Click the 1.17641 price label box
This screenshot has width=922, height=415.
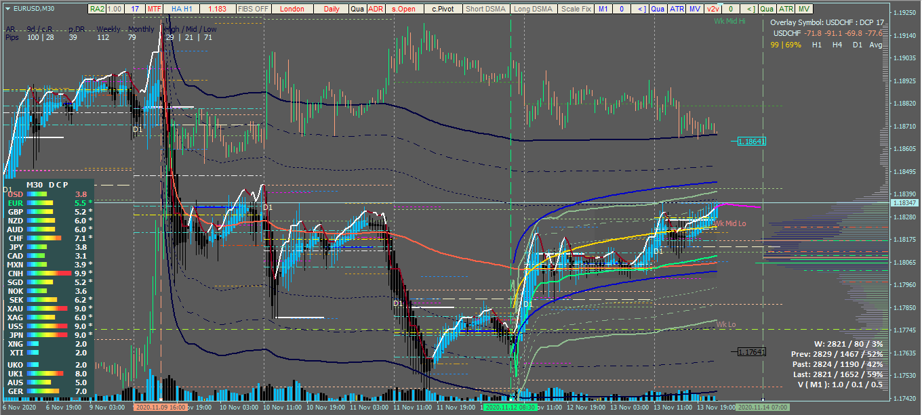pyautogui.click(x=751, y=351)
